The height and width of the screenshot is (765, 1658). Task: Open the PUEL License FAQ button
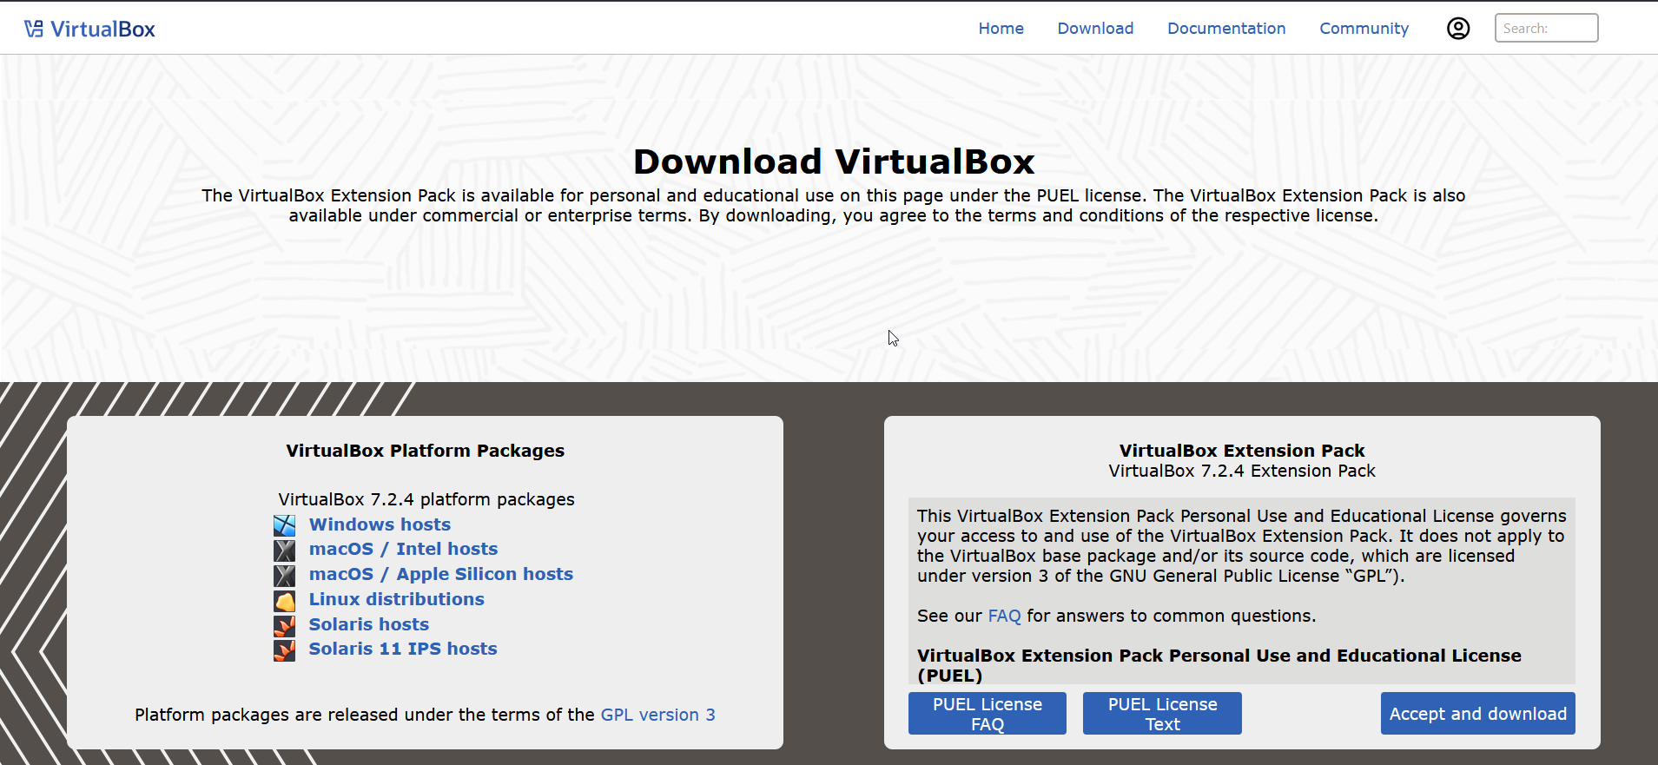pos(987,714)
